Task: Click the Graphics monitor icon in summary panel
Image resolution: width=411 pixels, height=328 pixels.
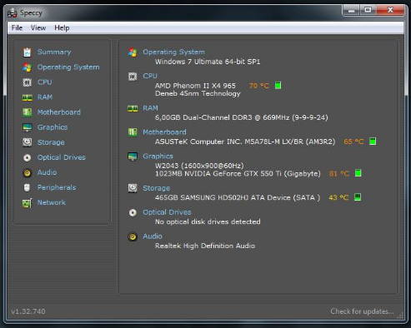Action: (x=133, y=157)
